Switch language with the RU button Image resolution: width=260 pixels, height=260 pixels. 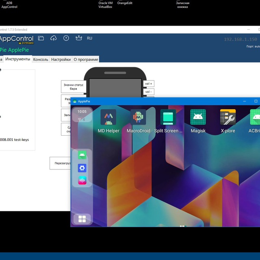click(89, 38)
